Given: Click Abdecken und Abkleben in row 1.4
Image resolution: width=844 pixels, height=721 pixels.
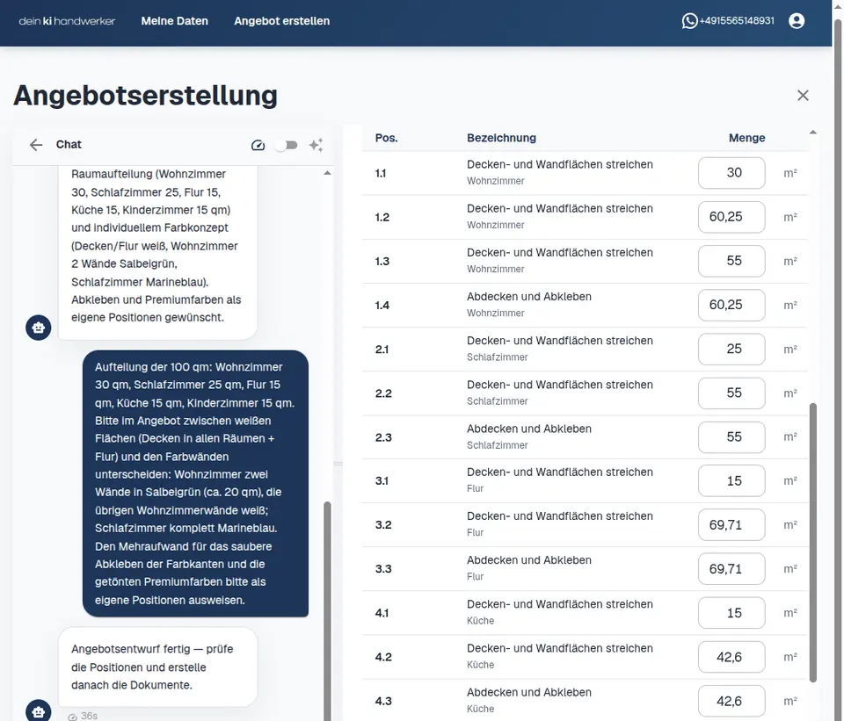Looking at the screenshot, I should [x=529, y=297].
